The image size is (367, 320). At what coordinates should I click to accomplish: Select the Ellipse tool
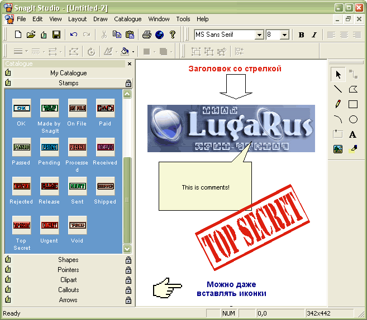tap(353, 119)
